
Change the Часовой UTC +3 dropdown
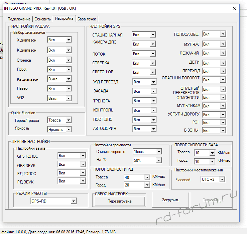click(x=213, y=179)
